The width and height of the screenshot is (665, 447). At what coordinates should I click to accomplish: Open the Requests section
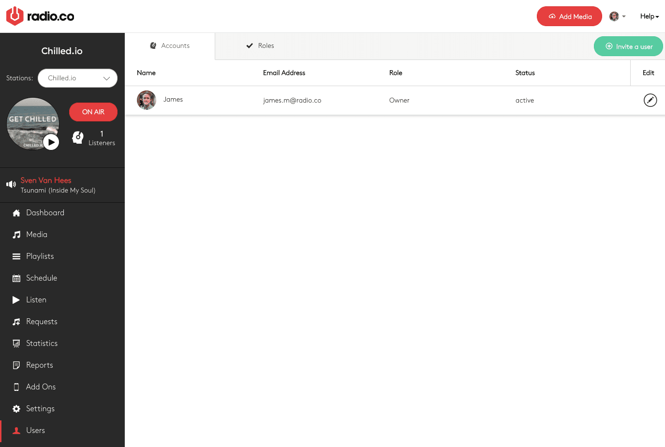tap(41, 321)
